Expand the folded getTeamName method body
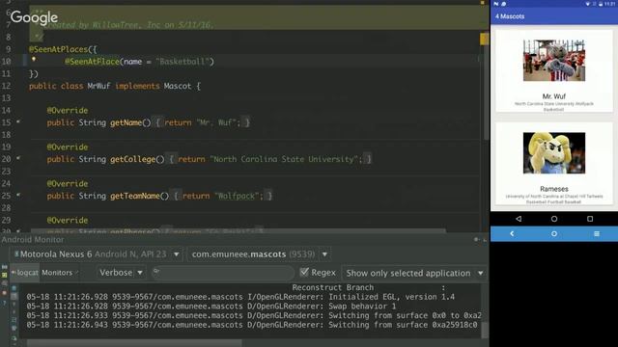Image resolution: width=618 pixels, height=347 pixels. point(176,196)
